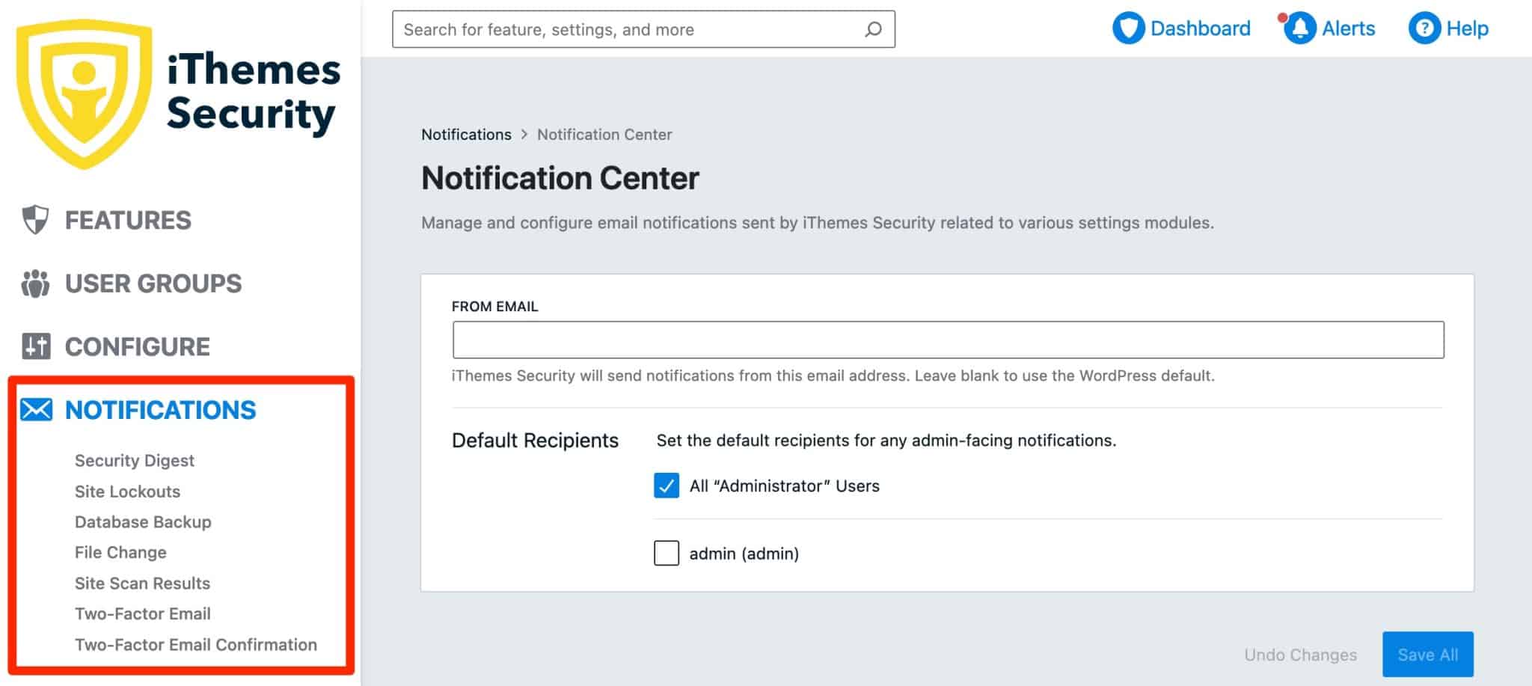The width and height of the screenshot is (1532, 686).
Task: Click the search magnifier icon
Action: (873, 29)
